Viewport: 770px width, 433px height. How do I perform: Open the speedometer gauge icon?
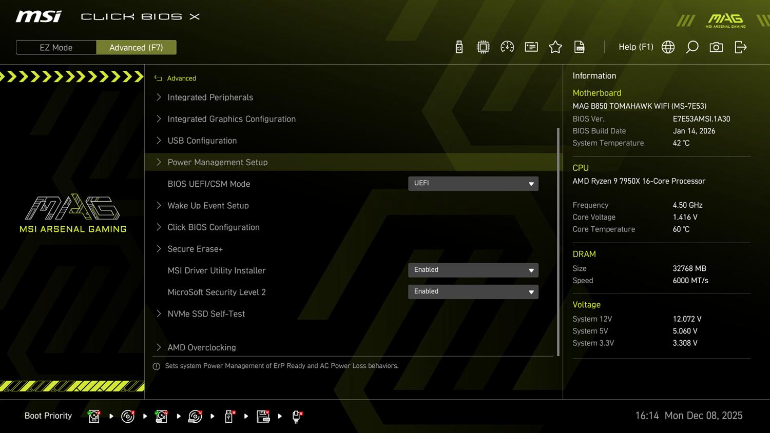tap(507, 47)
